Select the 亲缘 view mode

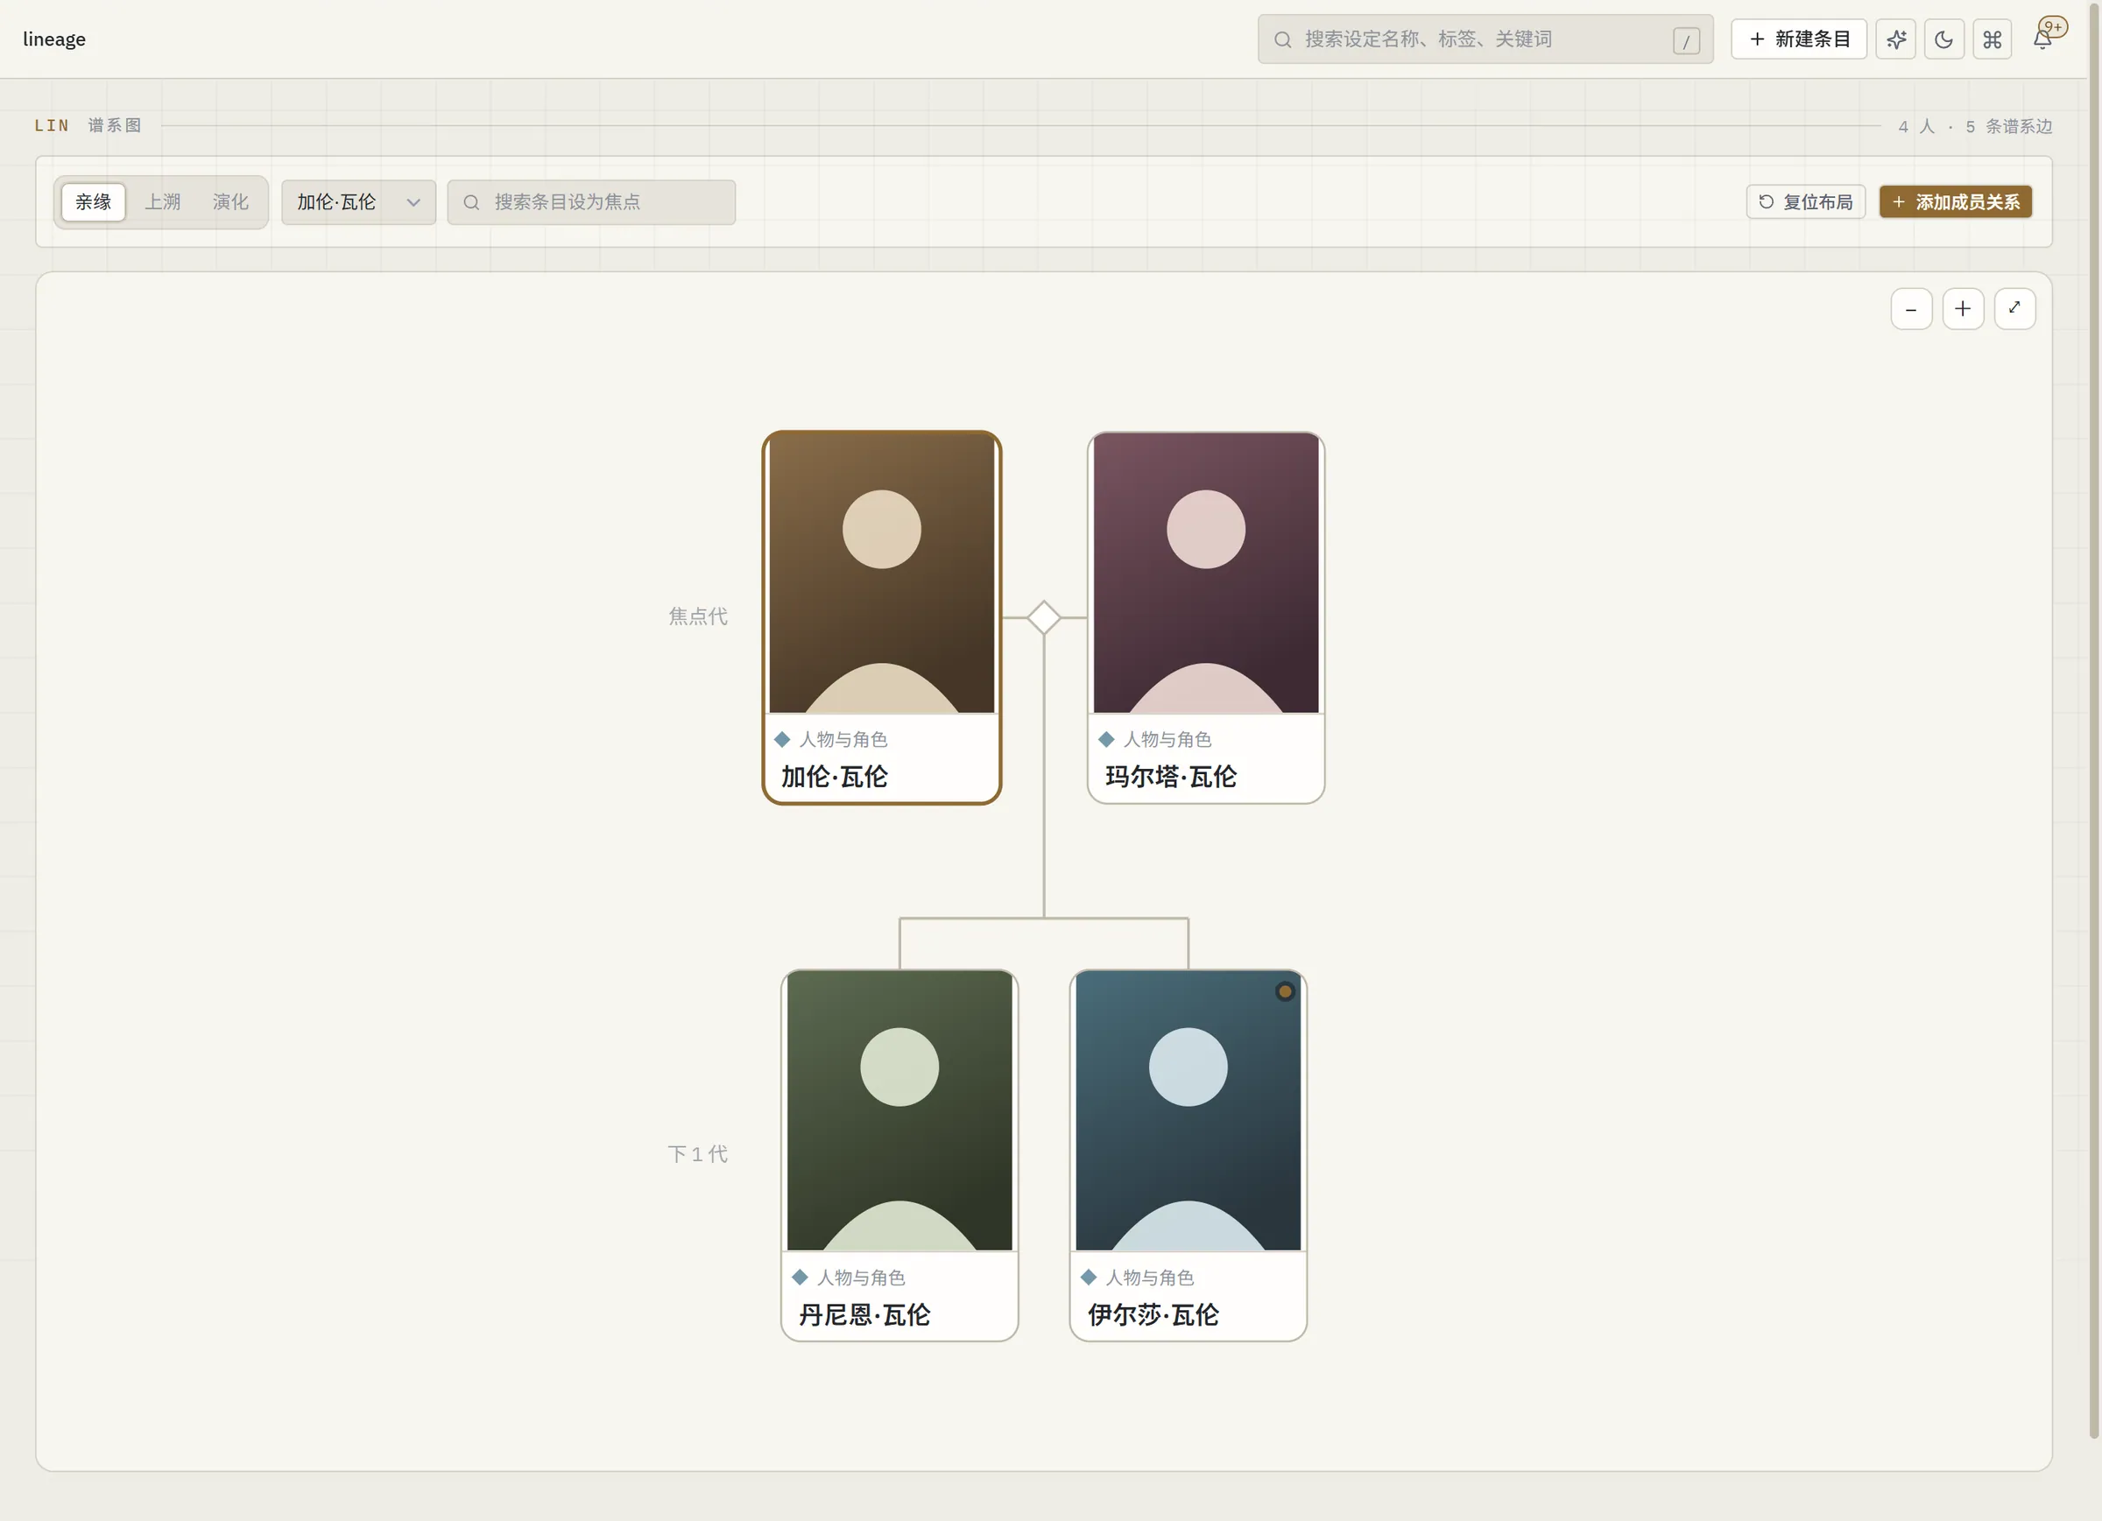[93, 202]
